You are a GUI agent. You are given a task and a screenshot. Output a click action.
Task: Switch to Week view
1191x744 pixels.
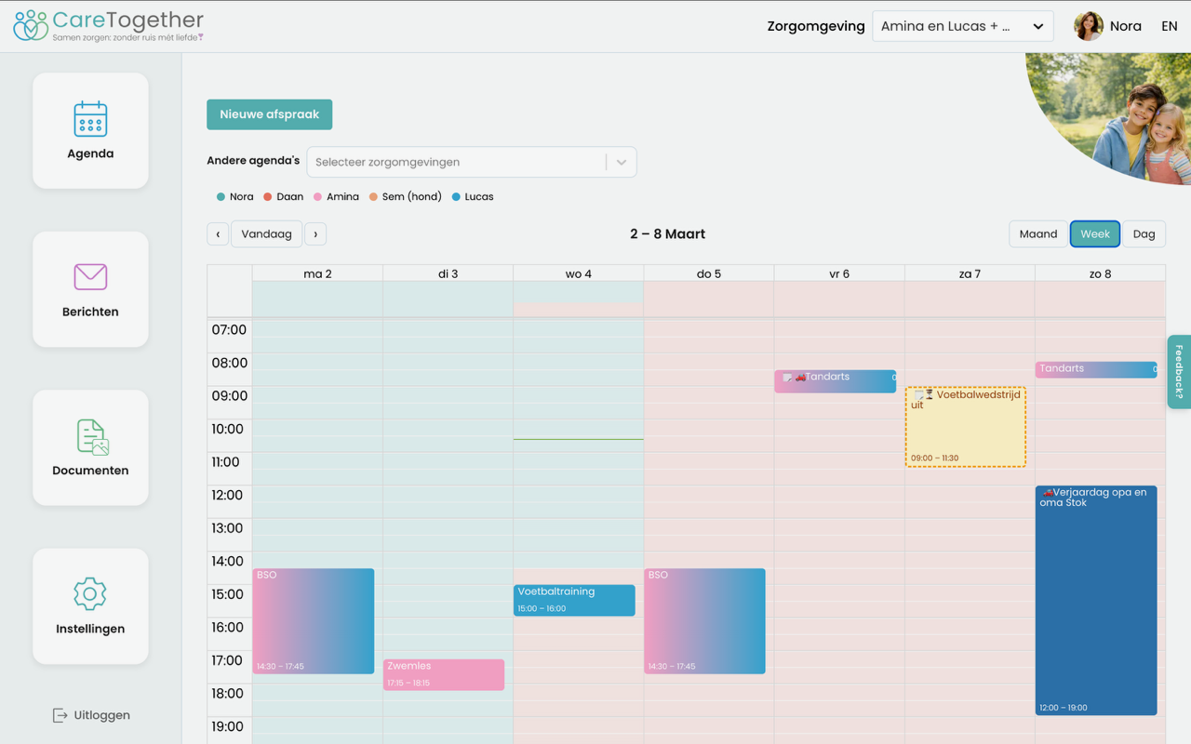1095,234
